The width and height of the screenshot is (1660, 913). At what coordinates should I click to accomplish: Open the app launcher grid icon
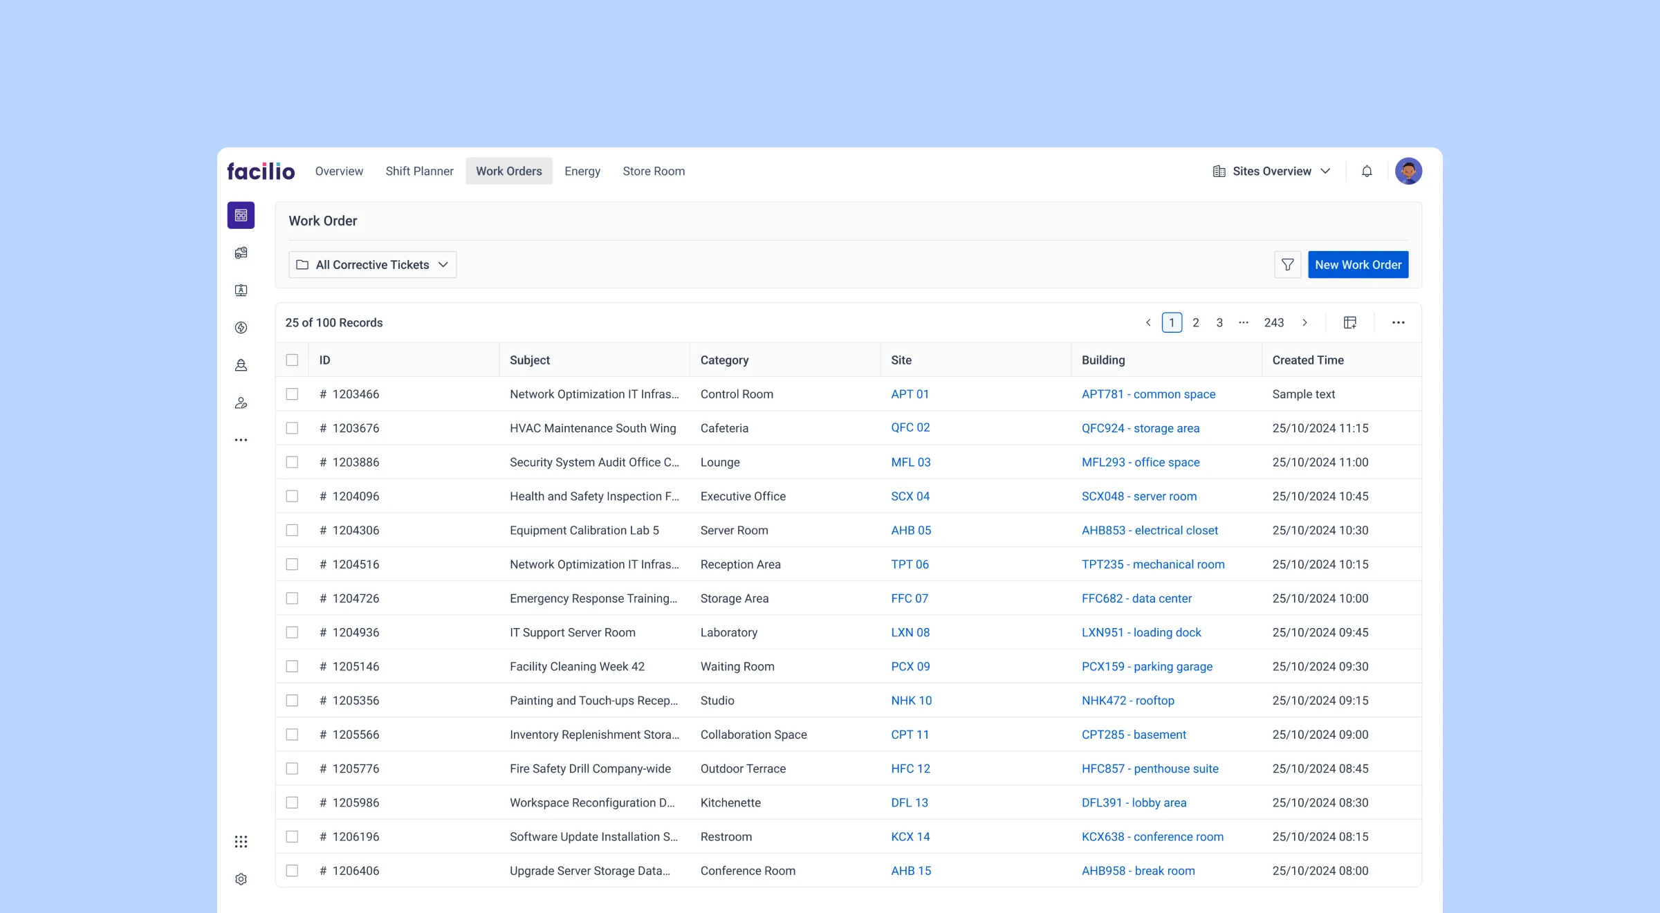click(241, 842)
